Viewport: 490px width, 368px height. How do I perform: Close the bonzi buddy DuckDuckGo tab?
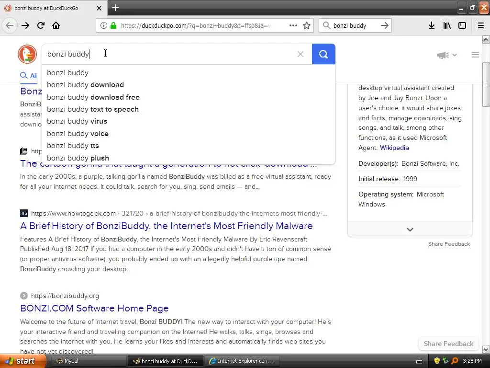pos(99,8)
